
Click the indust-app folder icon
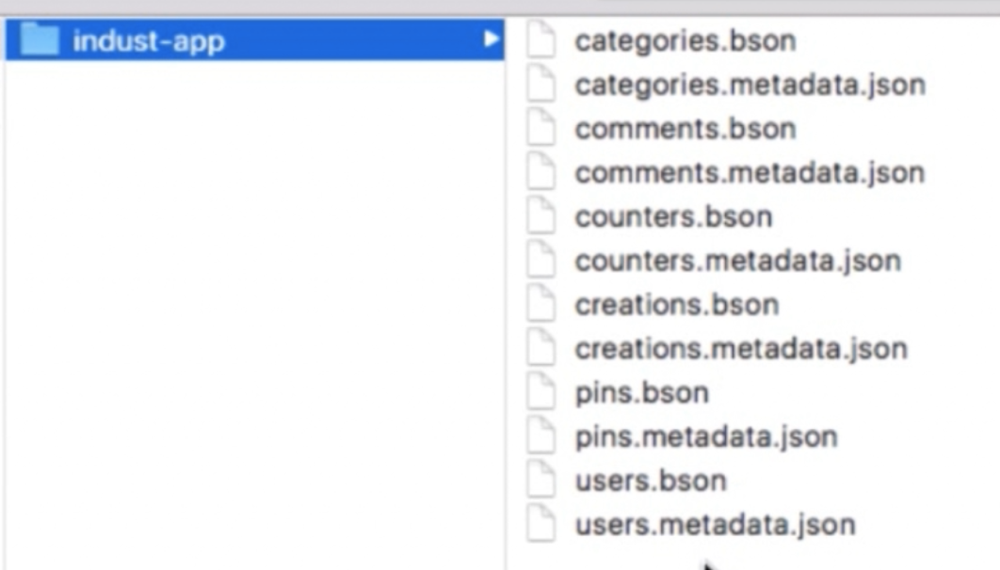click(x=40, y=40)
